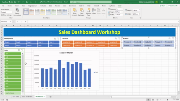Switch to Normal view in status bar
This screenshot has width=180, height=101.
tap(148, 100)
